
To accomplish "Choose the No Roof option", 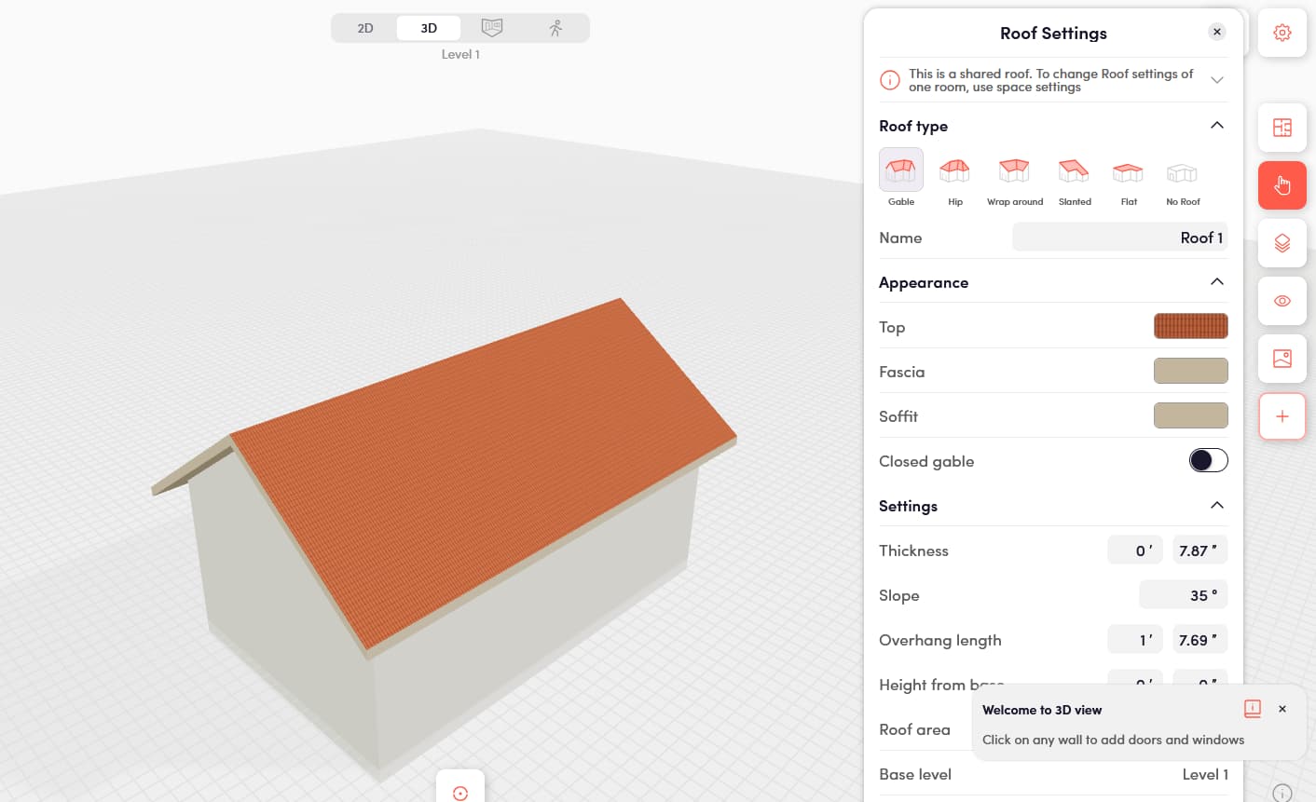I will click(1182, 176).
